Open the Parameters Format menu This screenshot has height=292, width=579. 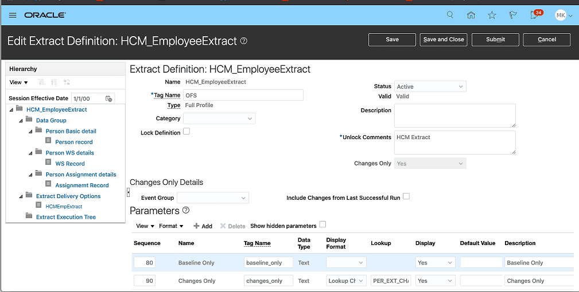point(172,226)
